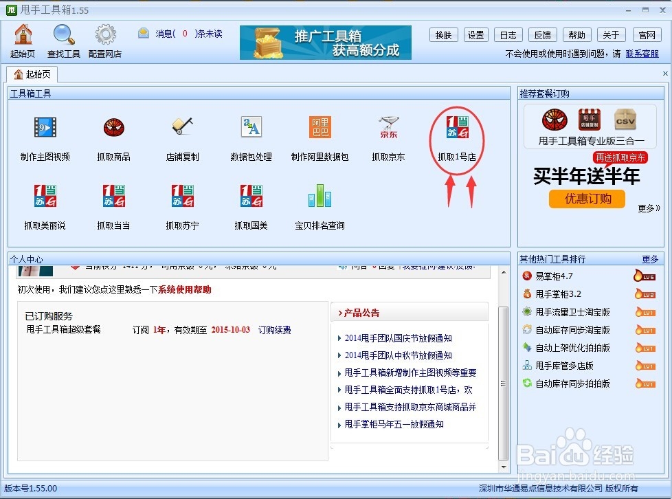Switch to the 起始页 tab
Viewport: 672px width, 499px height.
(x=32, y=74)
